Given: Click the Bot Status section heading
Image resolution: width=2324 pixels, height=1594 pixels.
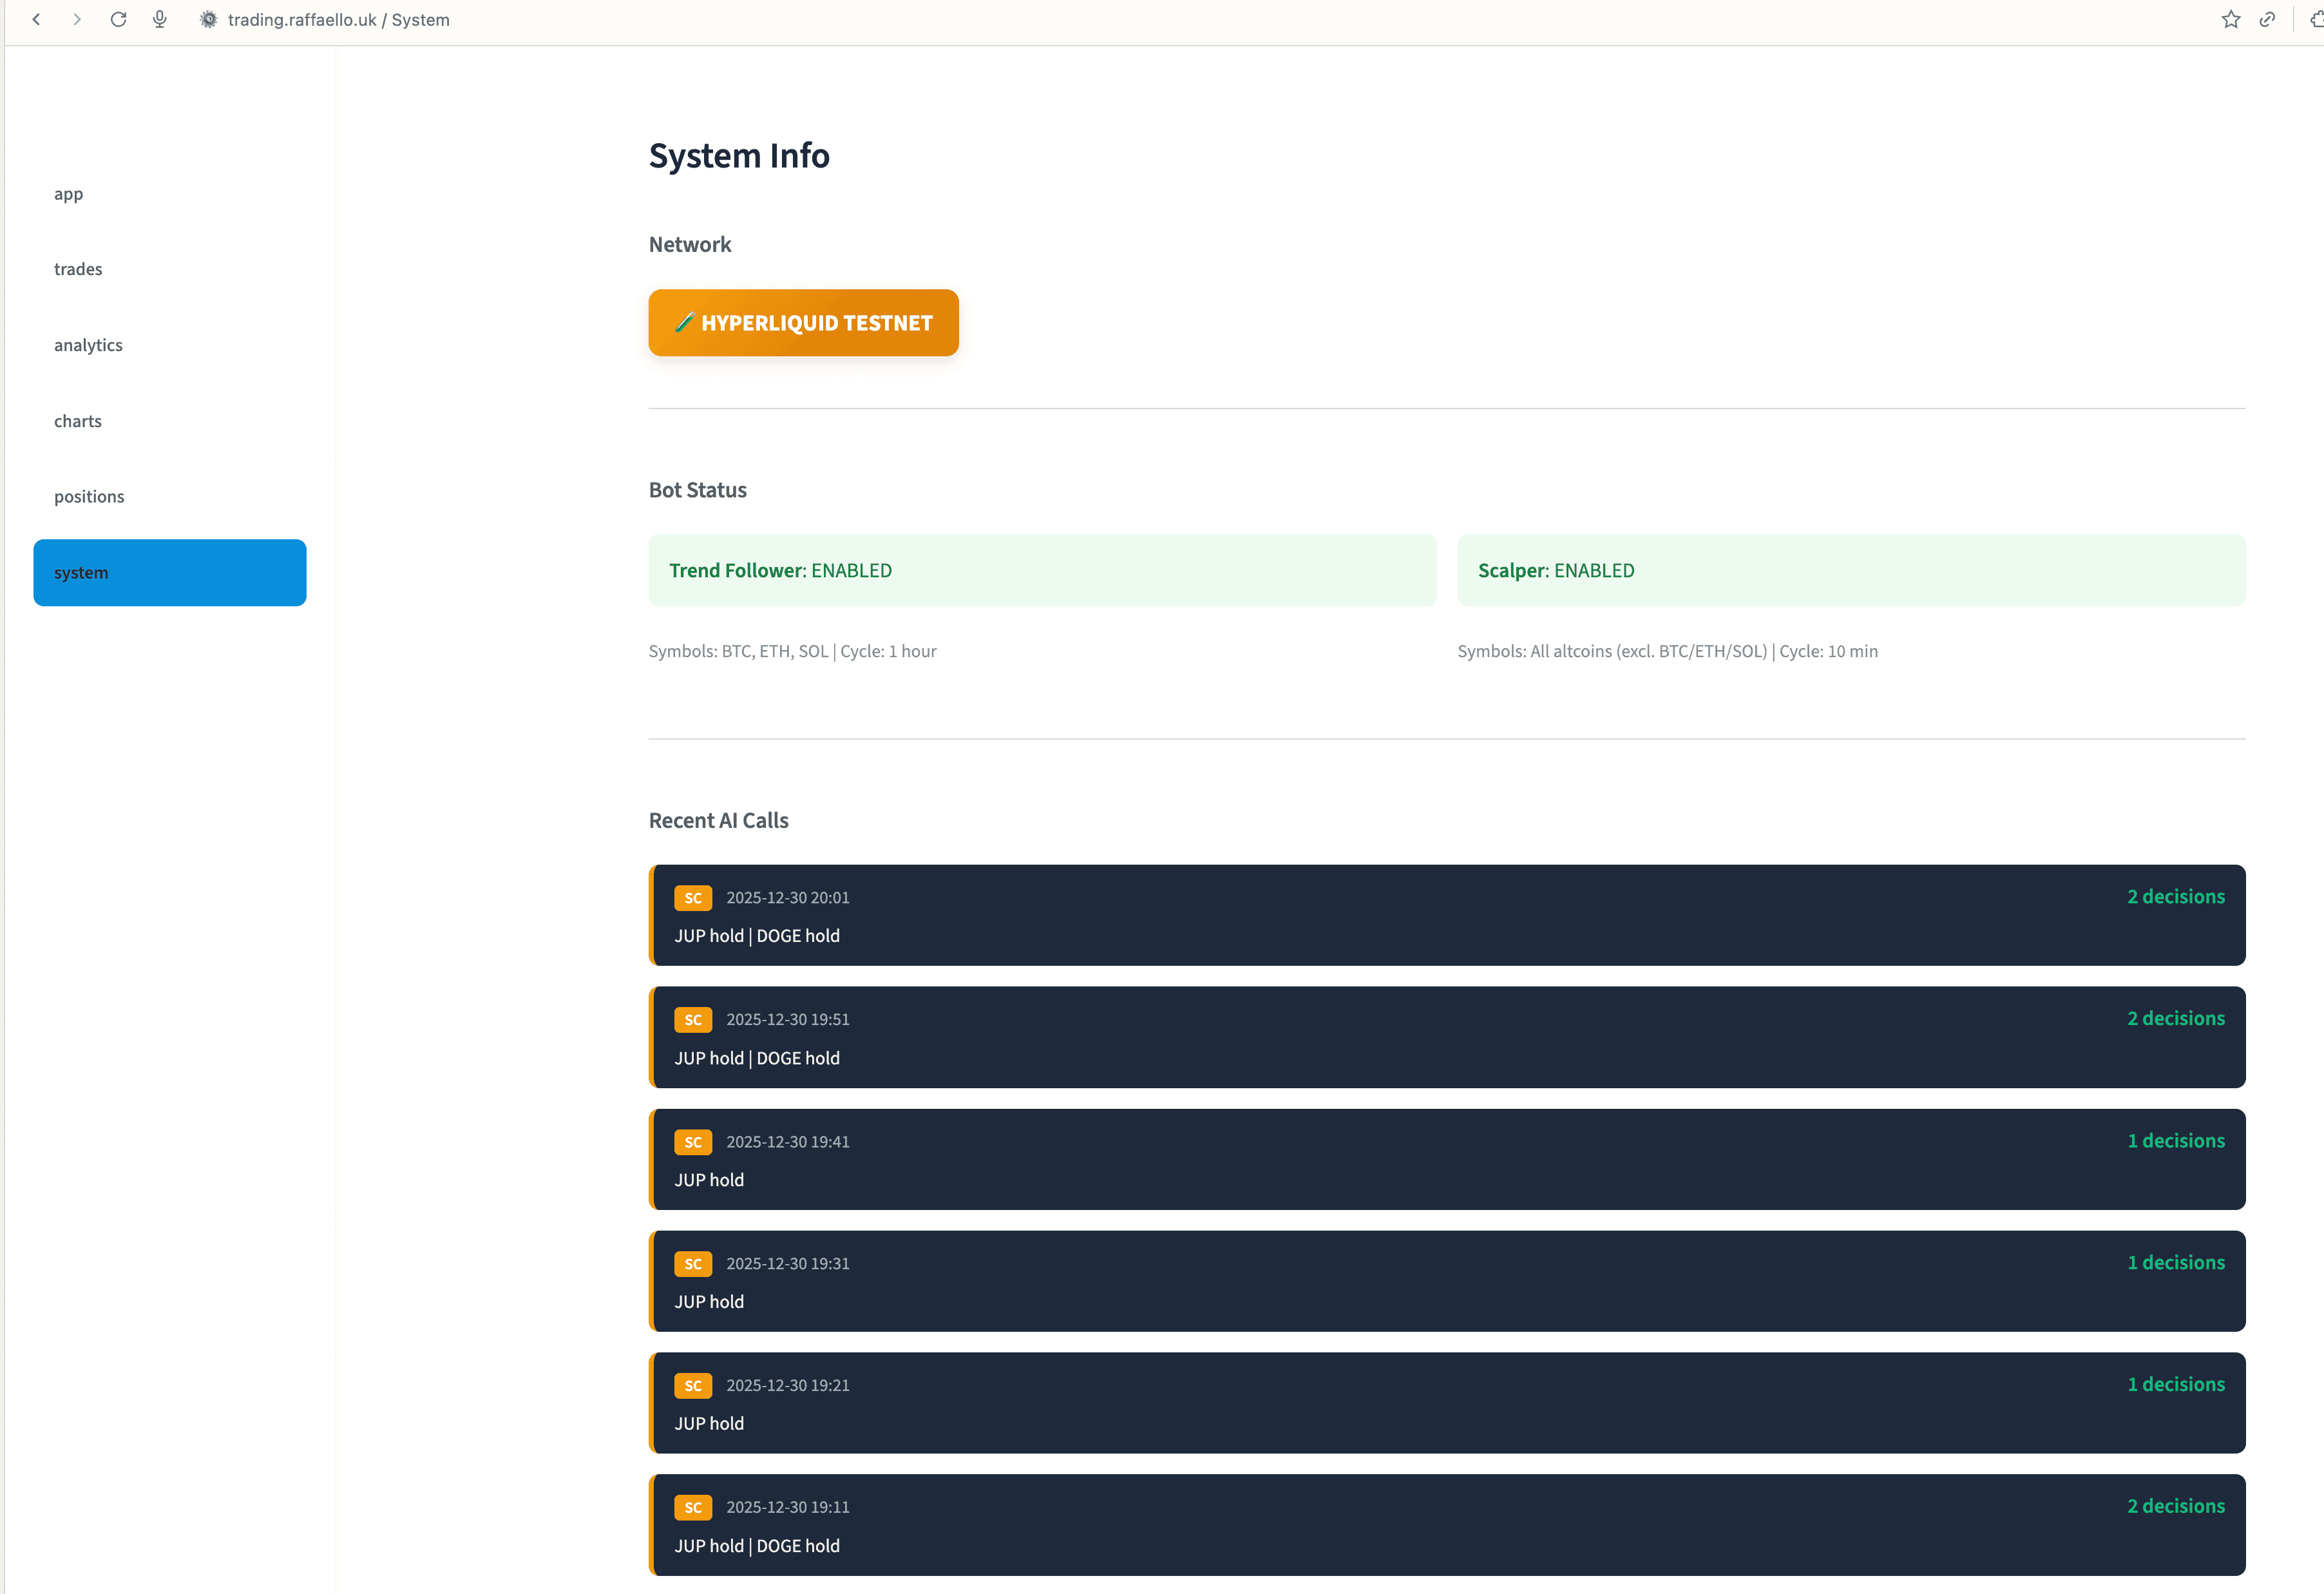Looking at the screenshot, I should (698, 490).
